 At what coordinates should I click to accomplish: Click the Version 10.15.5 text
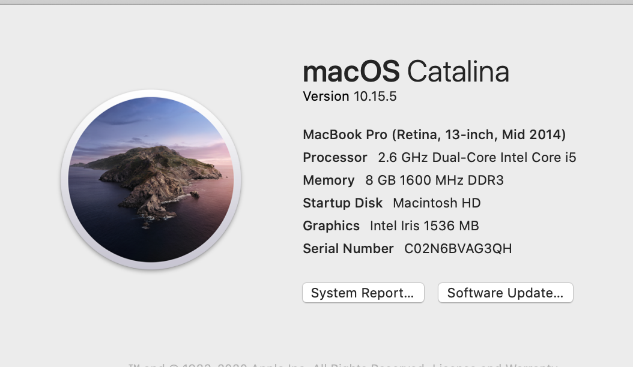coord(350,96)
